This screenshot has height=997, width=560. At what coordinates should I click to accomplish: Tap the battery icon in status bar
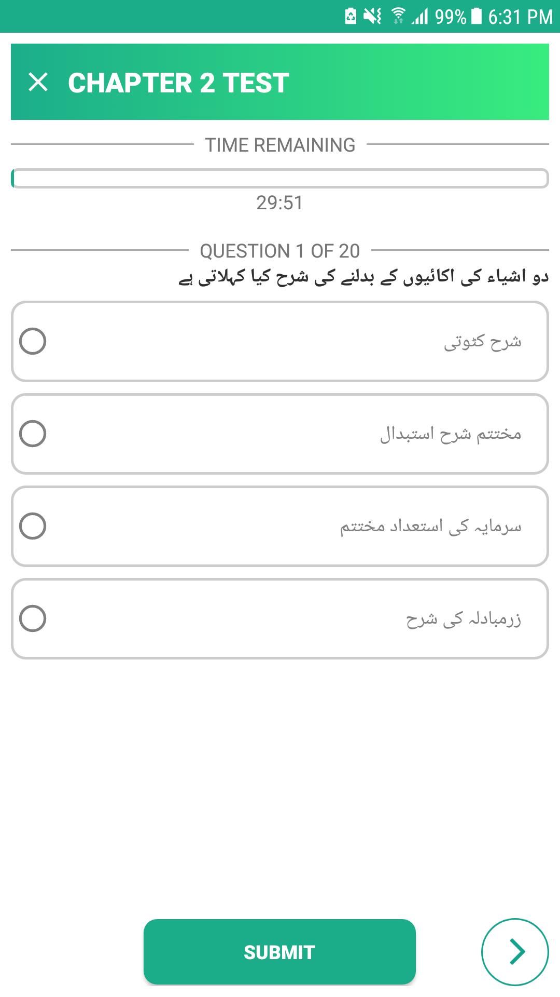(477, 16)
